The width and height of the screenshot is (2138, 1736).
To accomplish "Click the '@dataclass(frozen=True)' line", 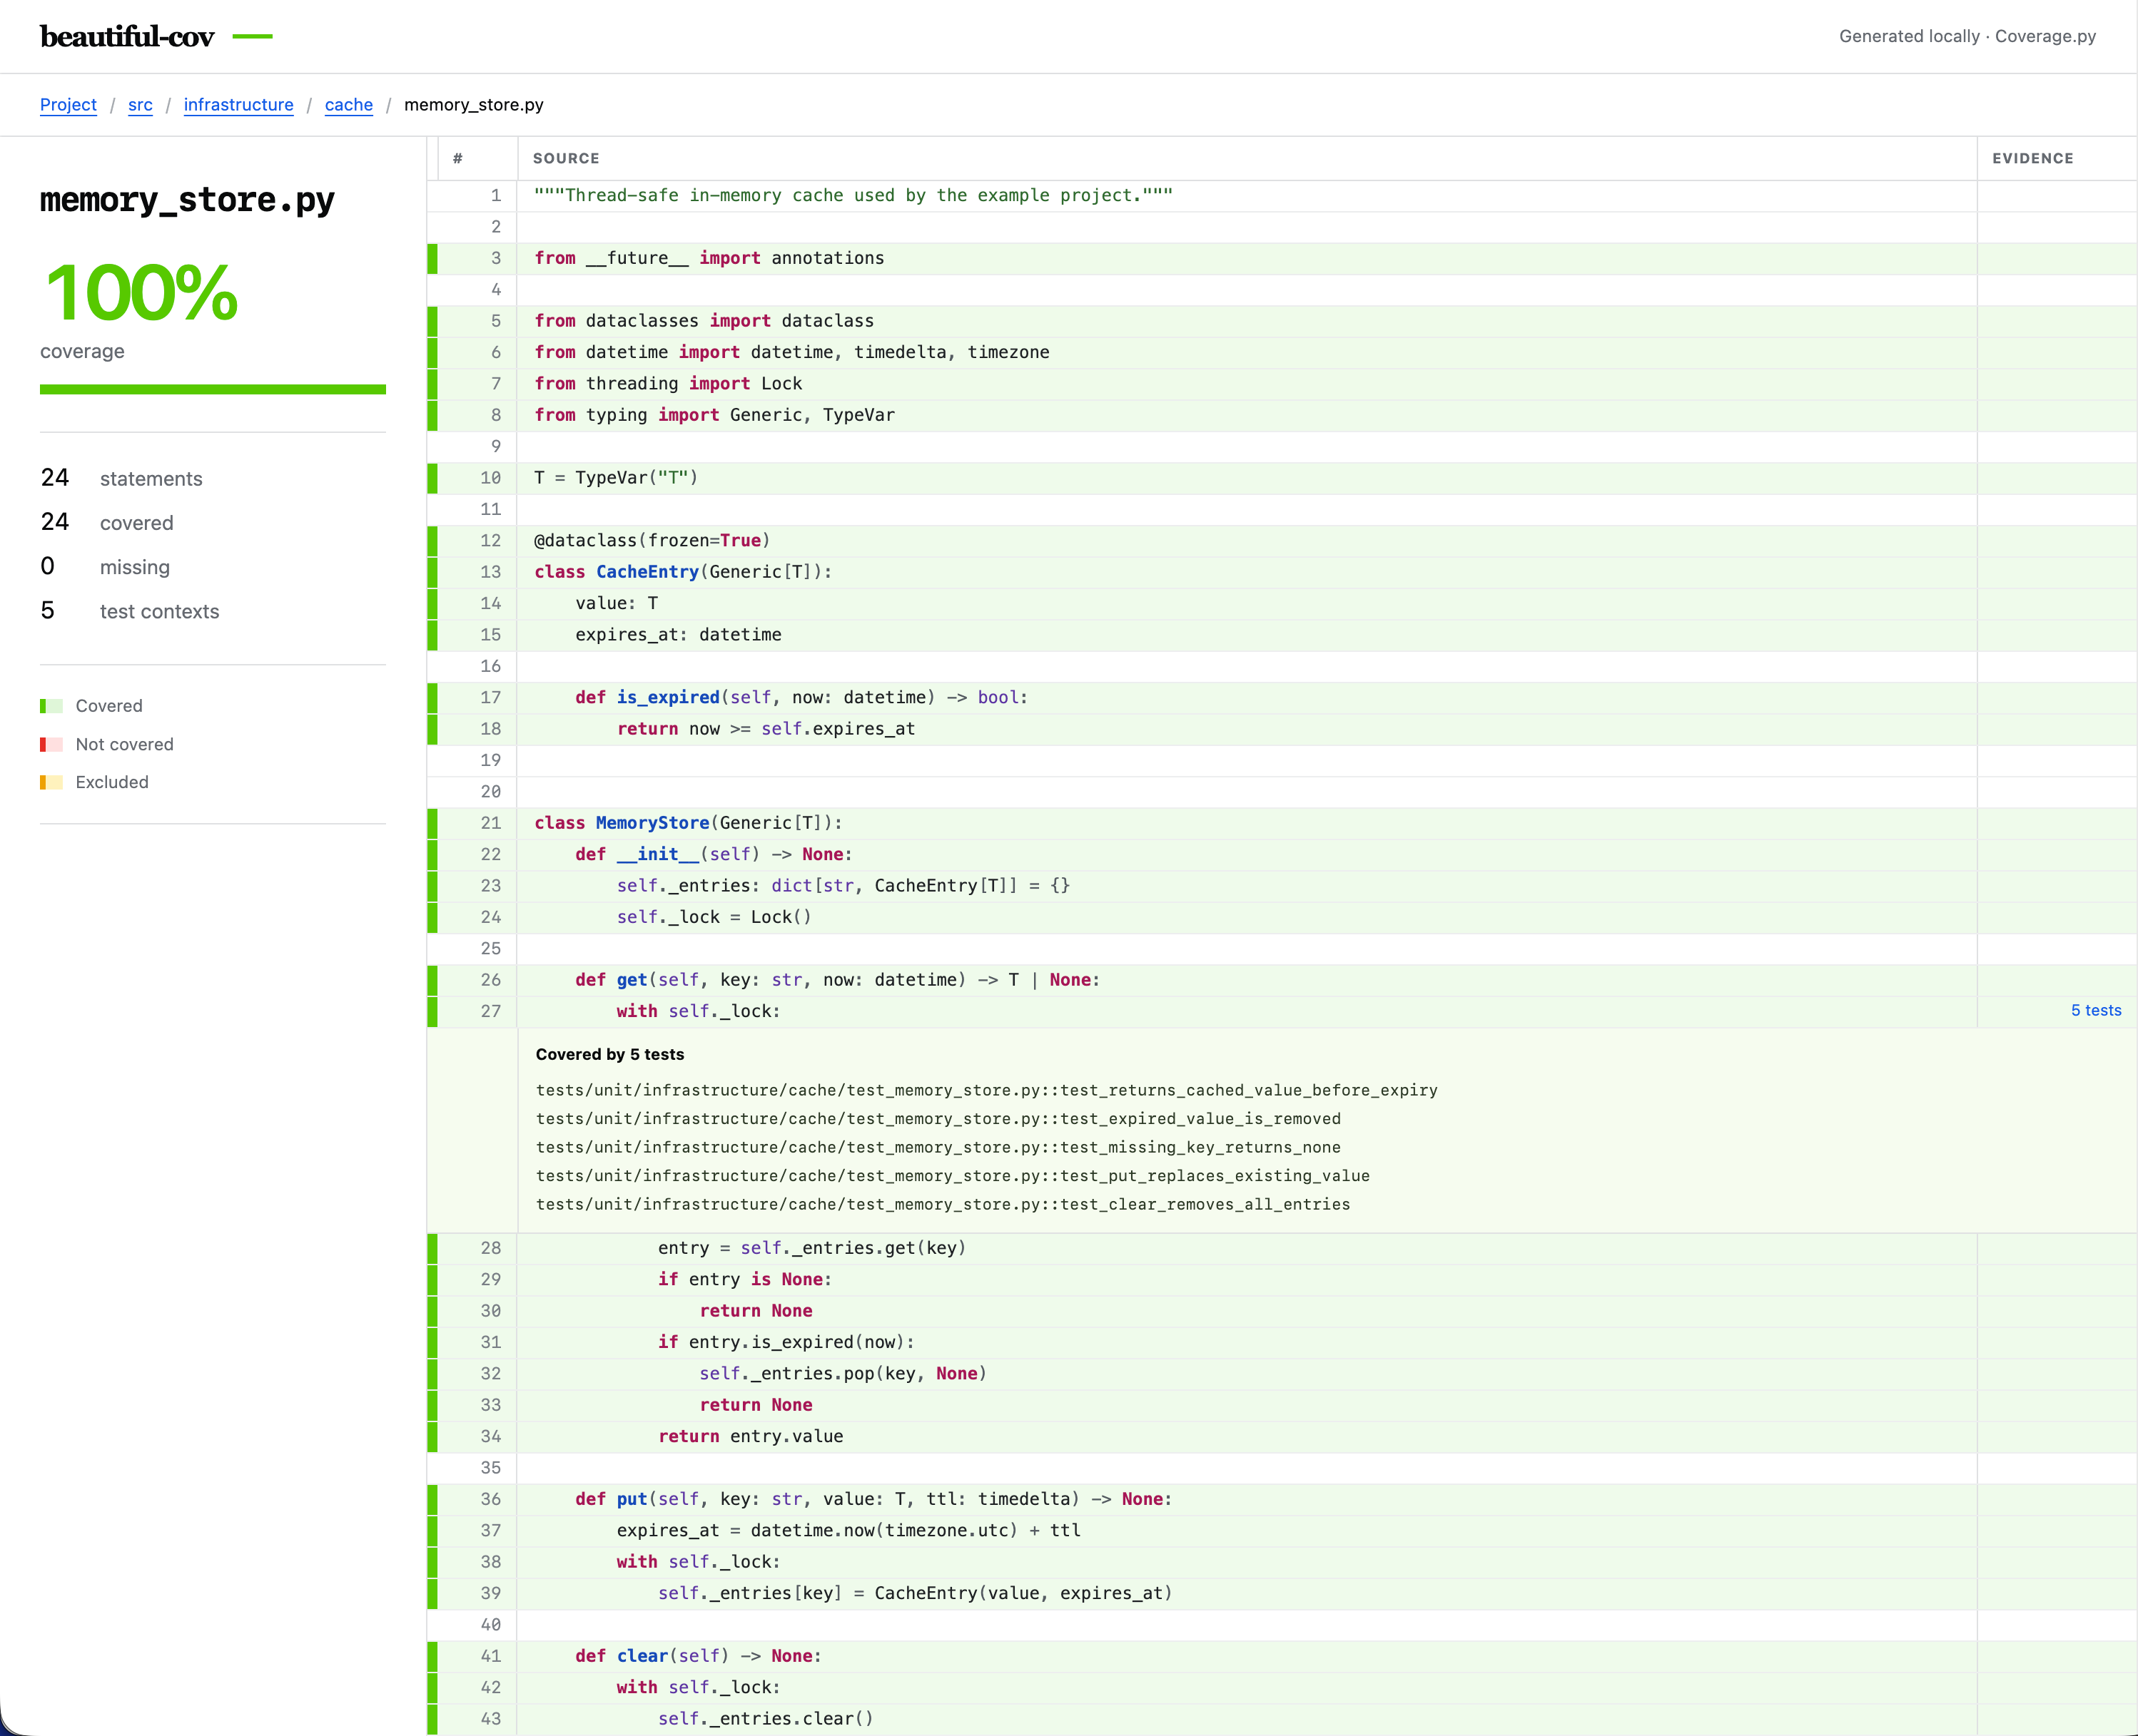I will click(x=652, y=540).
